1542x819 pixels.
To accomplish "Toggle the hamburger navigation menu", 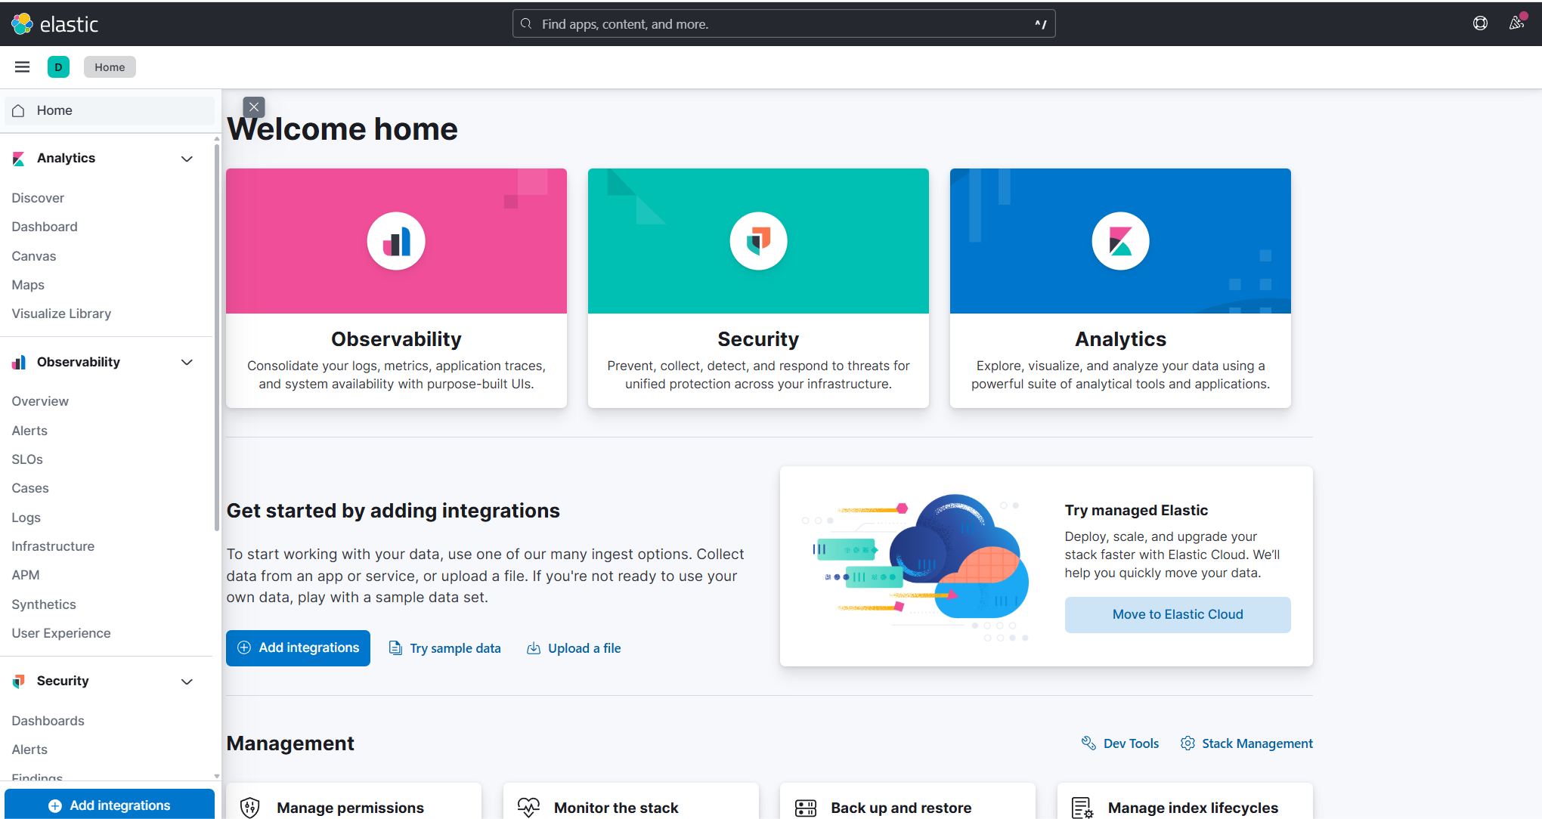I will 22,67.
